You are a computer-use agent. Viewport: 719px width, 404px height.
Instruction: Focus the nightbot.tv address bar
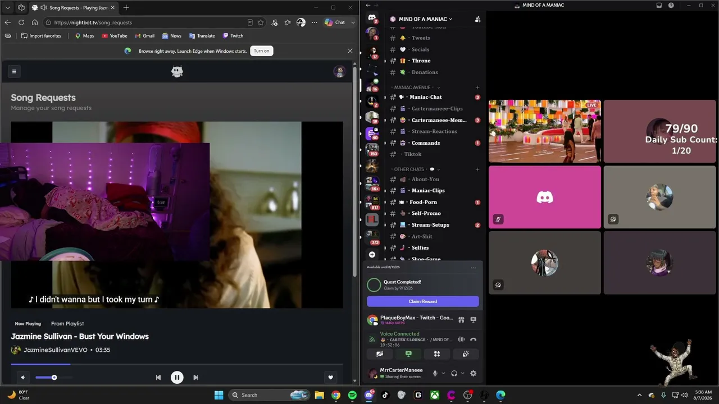pos(146,22)
